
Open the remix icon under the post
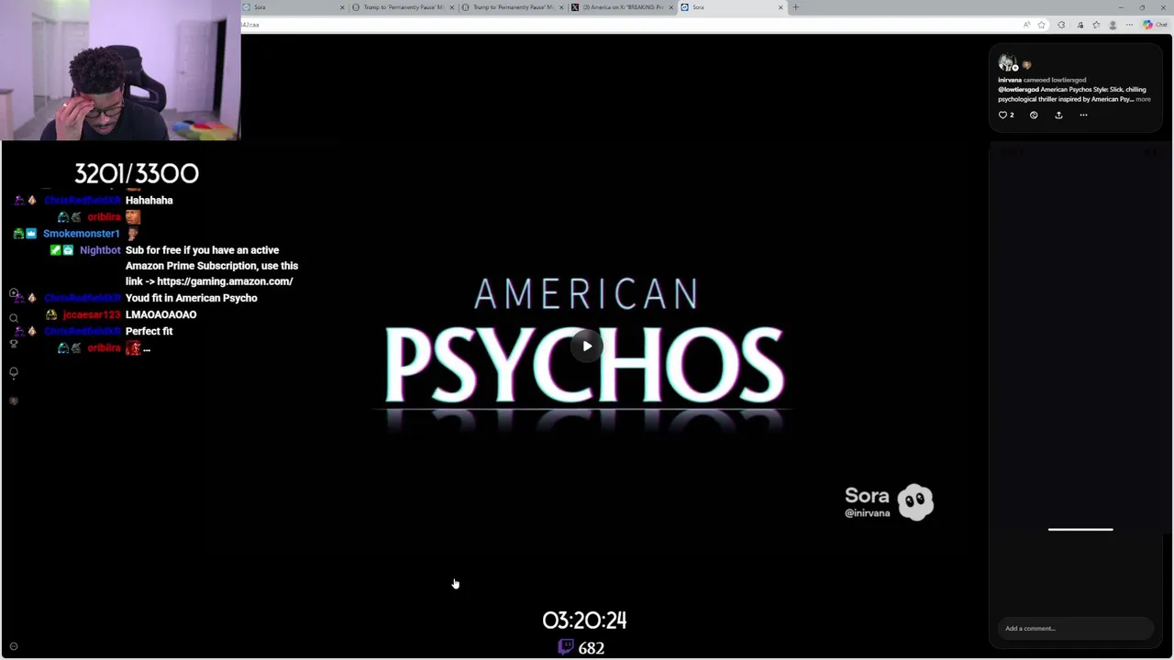pos(1034,115)
